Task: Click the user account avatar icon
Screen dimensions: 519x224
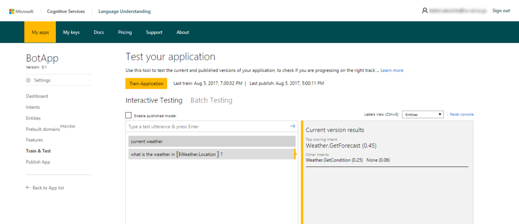Action: [425, 11]
